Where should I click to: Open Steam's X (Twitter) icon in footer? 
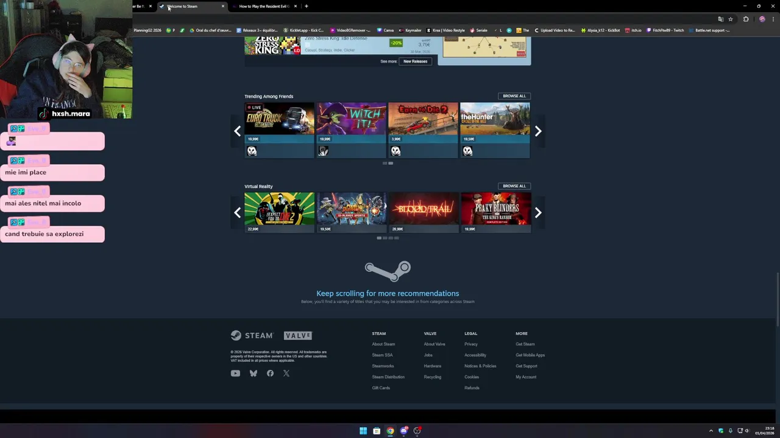pos(286,374)
